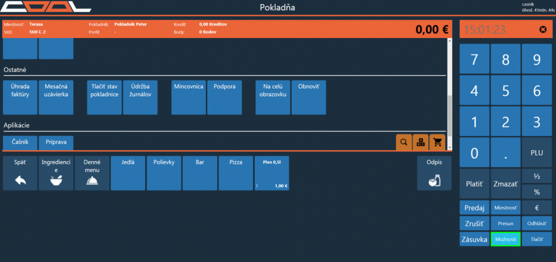
Task: Open the Odpis write-off tile
Action: pos(434,173)
